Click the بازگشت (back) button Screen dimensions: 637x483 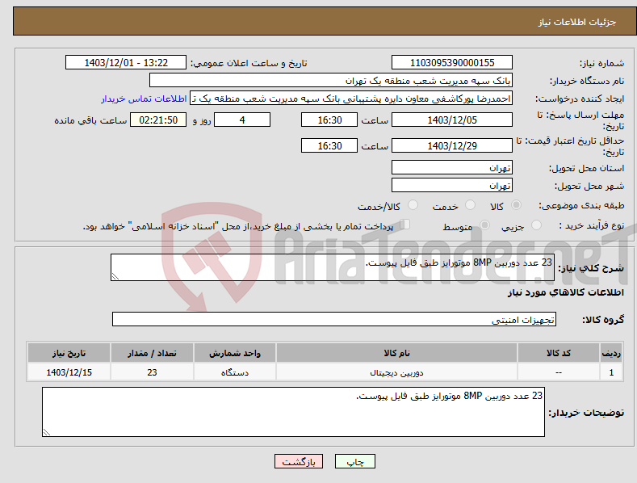click(x=299, y=461)
